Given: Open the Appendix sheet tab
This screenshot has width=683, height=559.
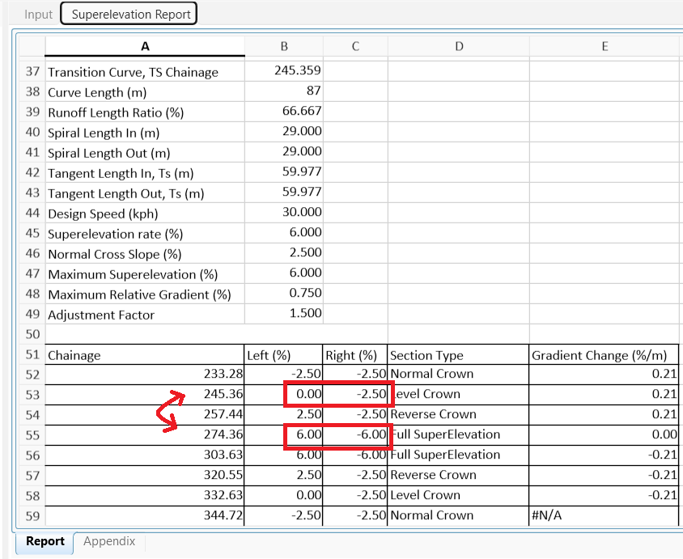Looking at the screenshot, I should click(x=108, y=541).
